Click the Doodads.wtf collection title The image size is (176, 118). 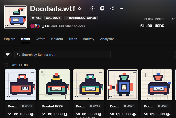[53, 9]
